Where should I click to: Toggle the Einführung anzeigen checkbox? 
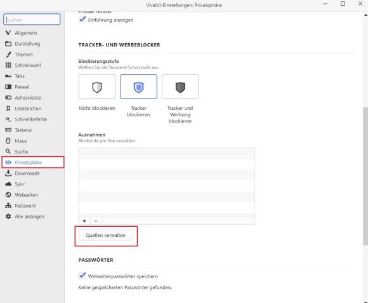[x=82, y=19]
